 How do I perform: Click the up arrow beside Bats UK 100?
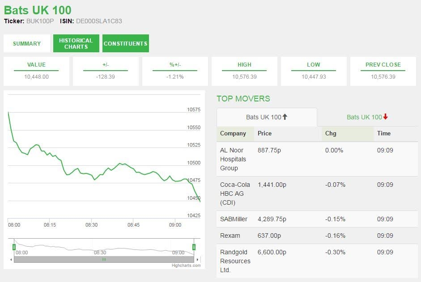285,117
